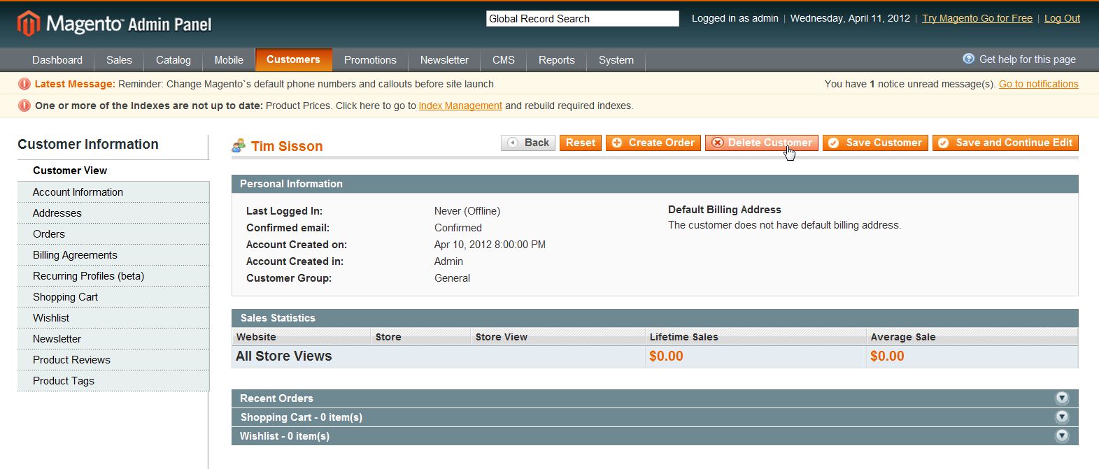
Task: Click the index warning alert icon
Action: [24, 106]
